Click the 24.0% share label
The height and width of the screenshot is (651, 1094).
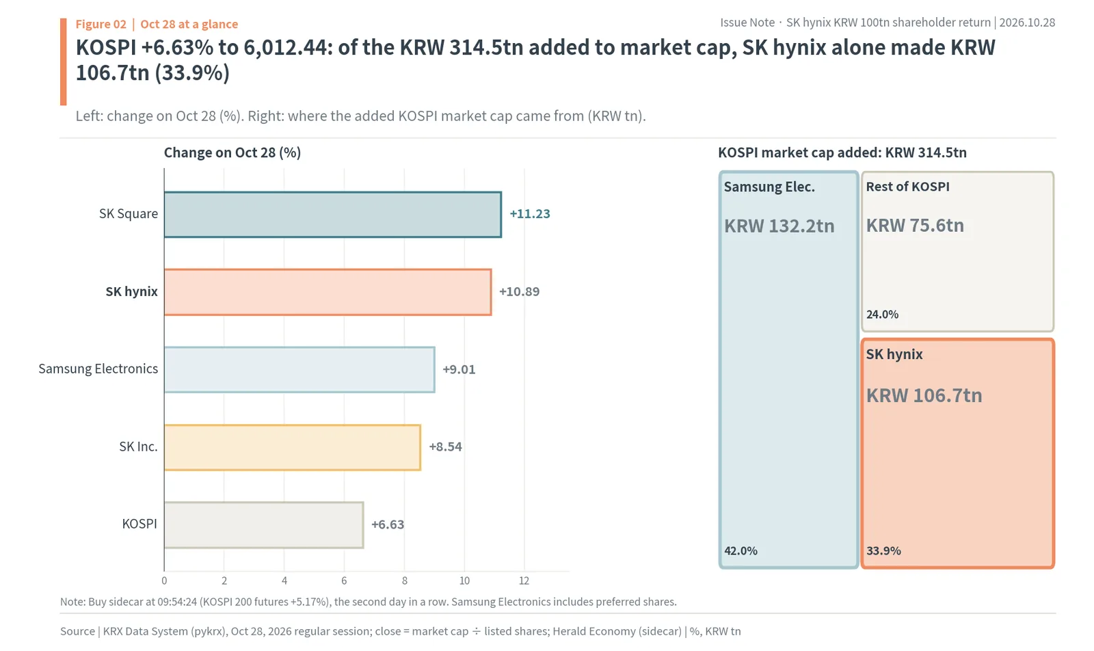(882, 315)
